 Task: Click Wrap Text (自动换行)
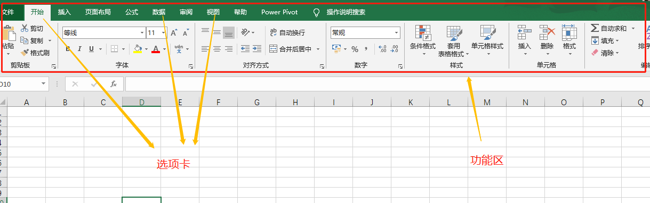click(288, 33)
